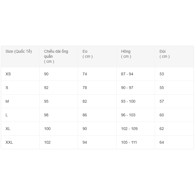Click the Size (Quốc Tế) column header

pos(19,52)
